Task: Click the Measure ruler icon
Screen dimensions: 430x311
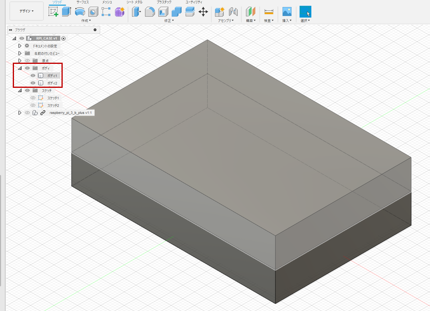Action: [x=269, y=12]
